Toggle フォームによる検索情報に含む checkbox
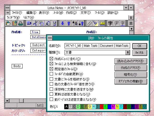Image resolution: width=154 pixels, height=116 pixels. click(51, 64)
